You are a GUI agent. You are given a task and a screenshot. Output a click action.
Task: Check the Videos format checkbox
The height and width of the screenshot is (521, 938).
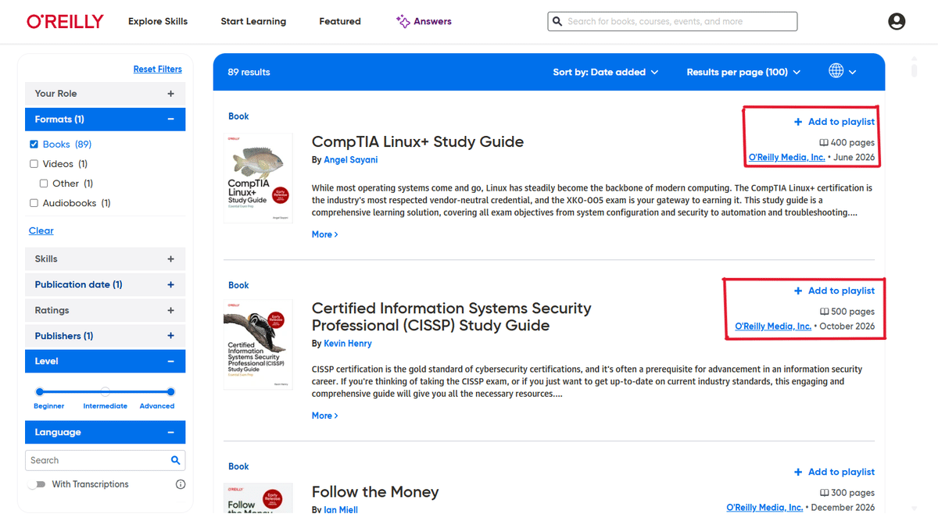[x=34, y=164]
